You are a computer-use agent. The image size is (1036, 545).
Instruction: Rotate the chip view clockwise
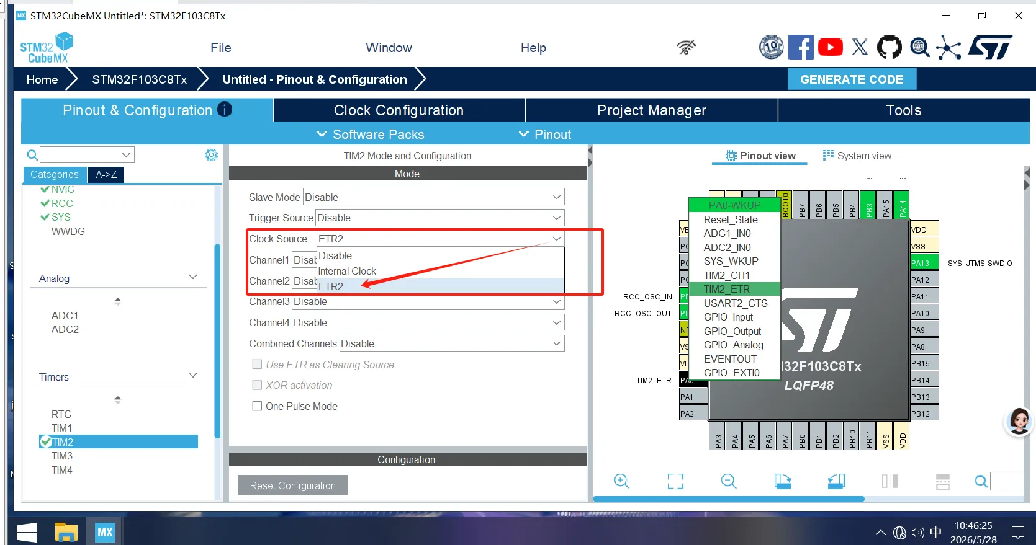pyautogui.click(x=782, y=481)
